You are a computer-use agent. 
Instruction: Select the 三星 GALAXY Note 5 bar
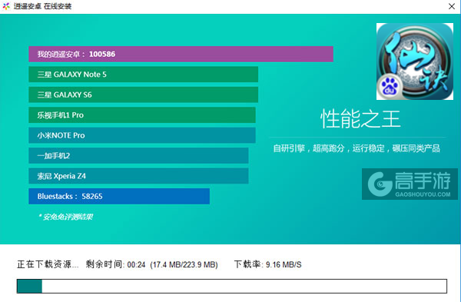pyautogui.click(x=143, y=75)
